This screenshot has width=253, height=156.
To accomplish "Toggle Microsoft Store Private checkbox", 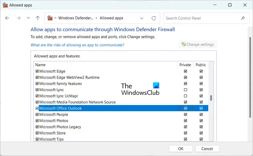I will point(185,133).
